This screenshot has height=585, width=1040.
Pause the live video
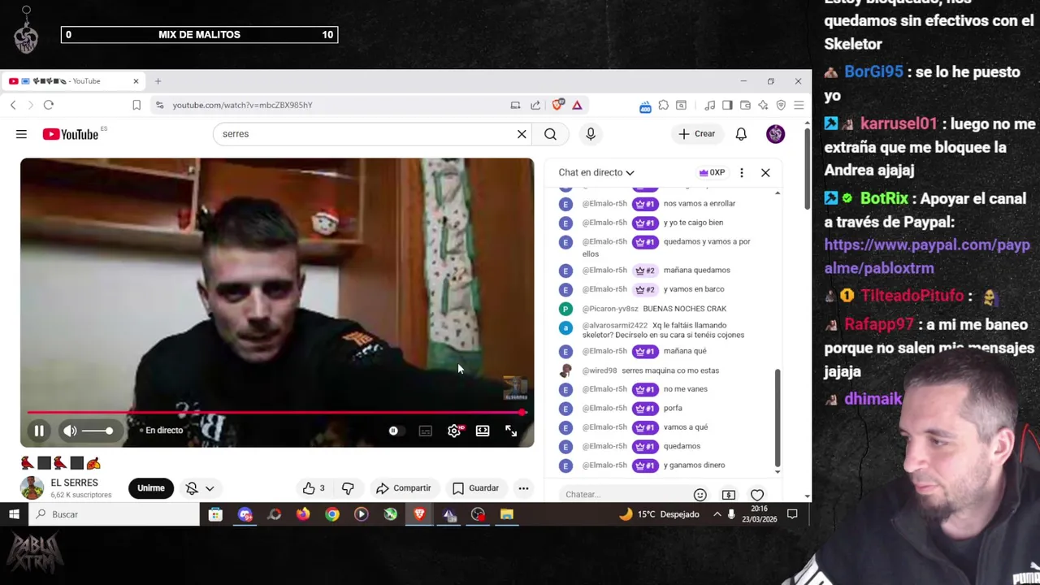39,431
